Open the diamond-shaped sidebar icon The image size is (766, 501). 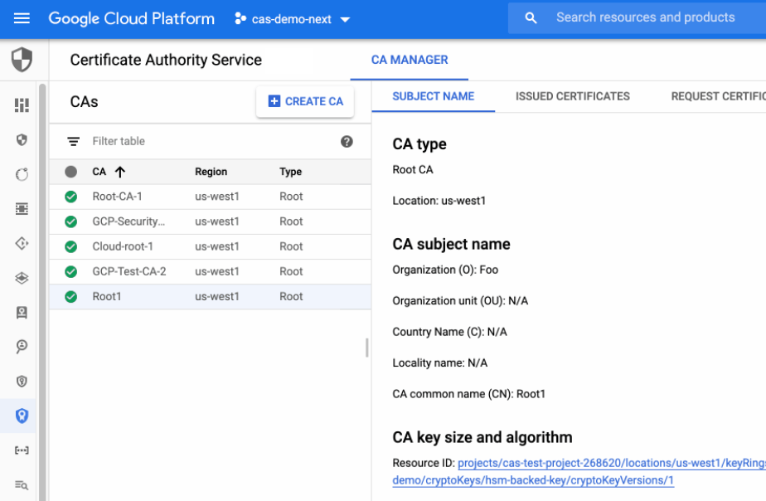pyautogui.click(x=22, y=243)
